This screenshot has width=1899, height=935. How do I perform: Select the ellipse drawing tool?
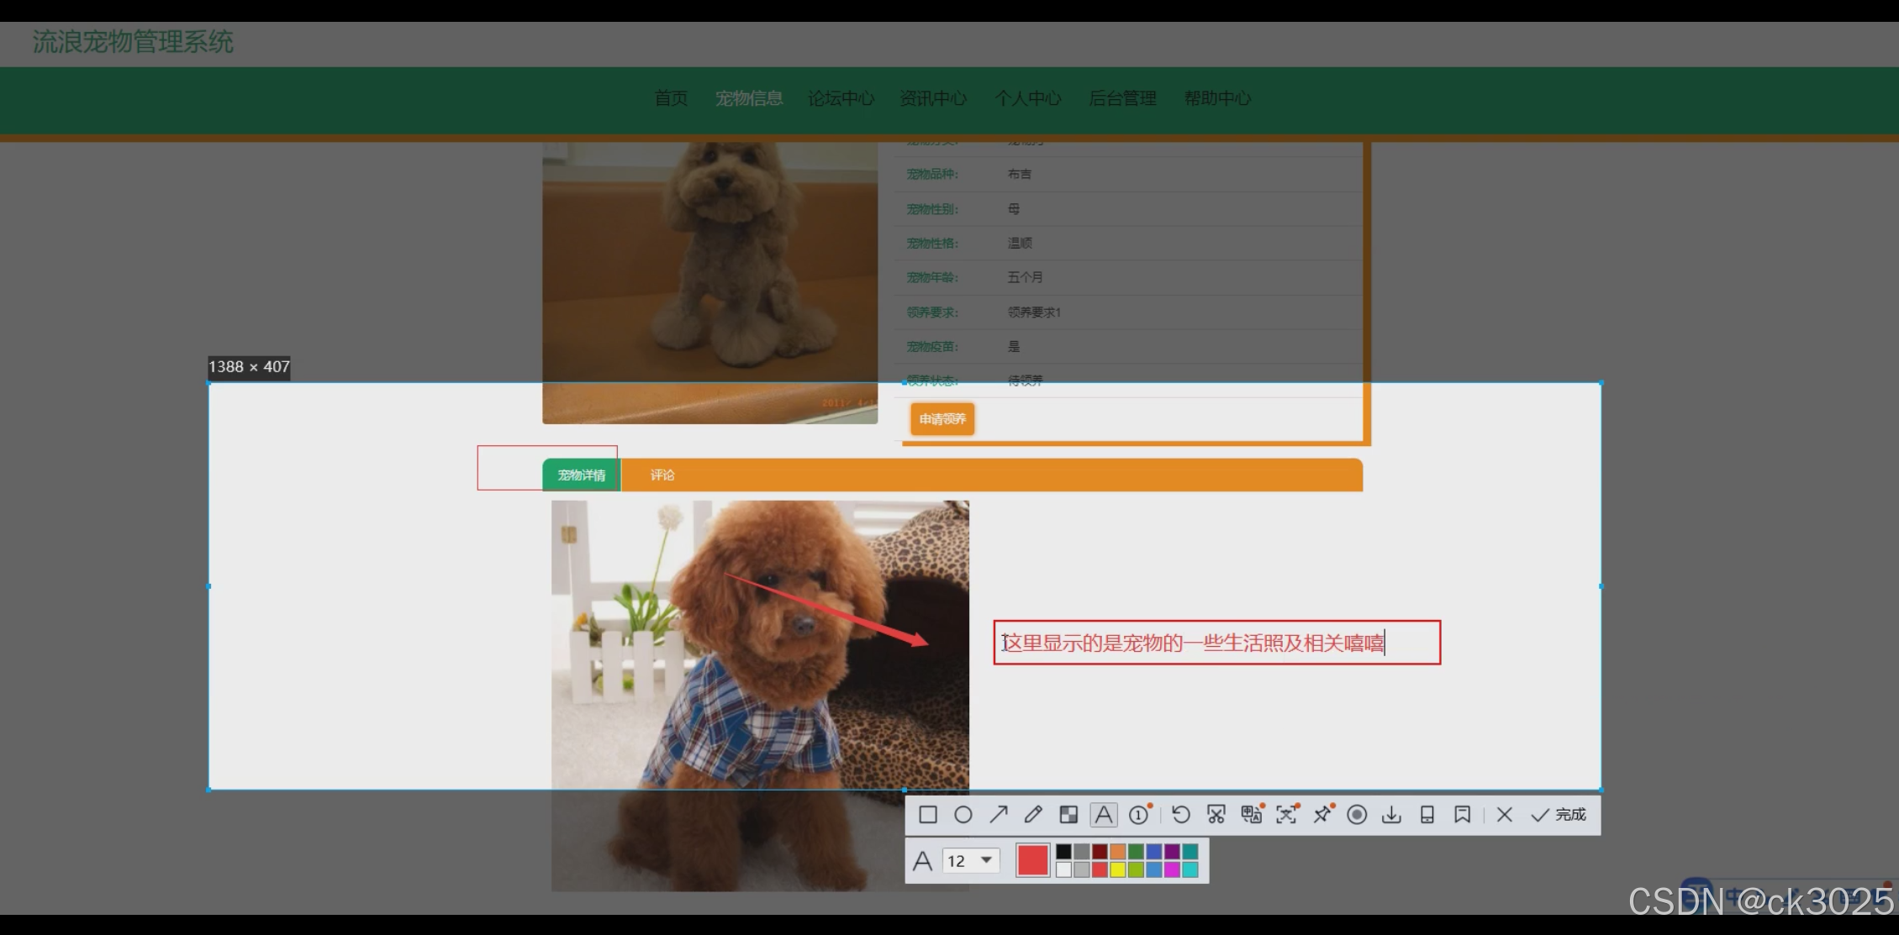click(x=963, y=815)
